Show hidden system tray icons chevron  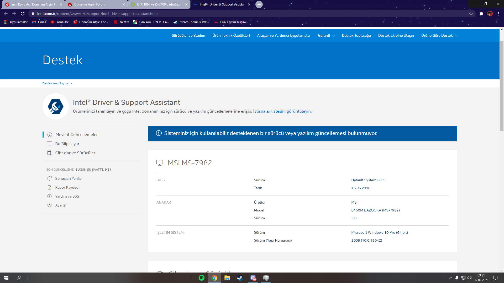(450, 278)
